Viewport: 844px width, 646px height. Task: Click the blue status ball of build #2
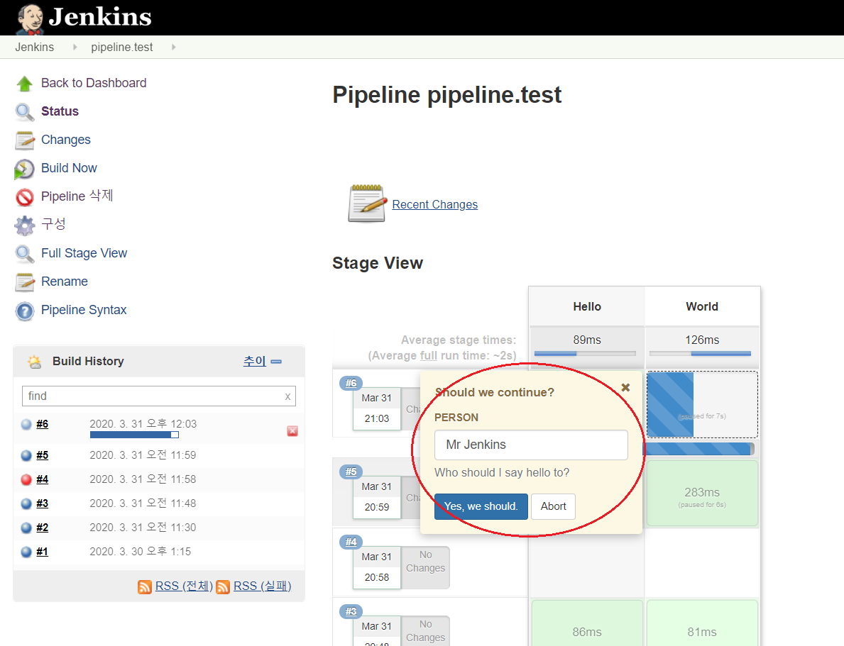pos(26,528)
